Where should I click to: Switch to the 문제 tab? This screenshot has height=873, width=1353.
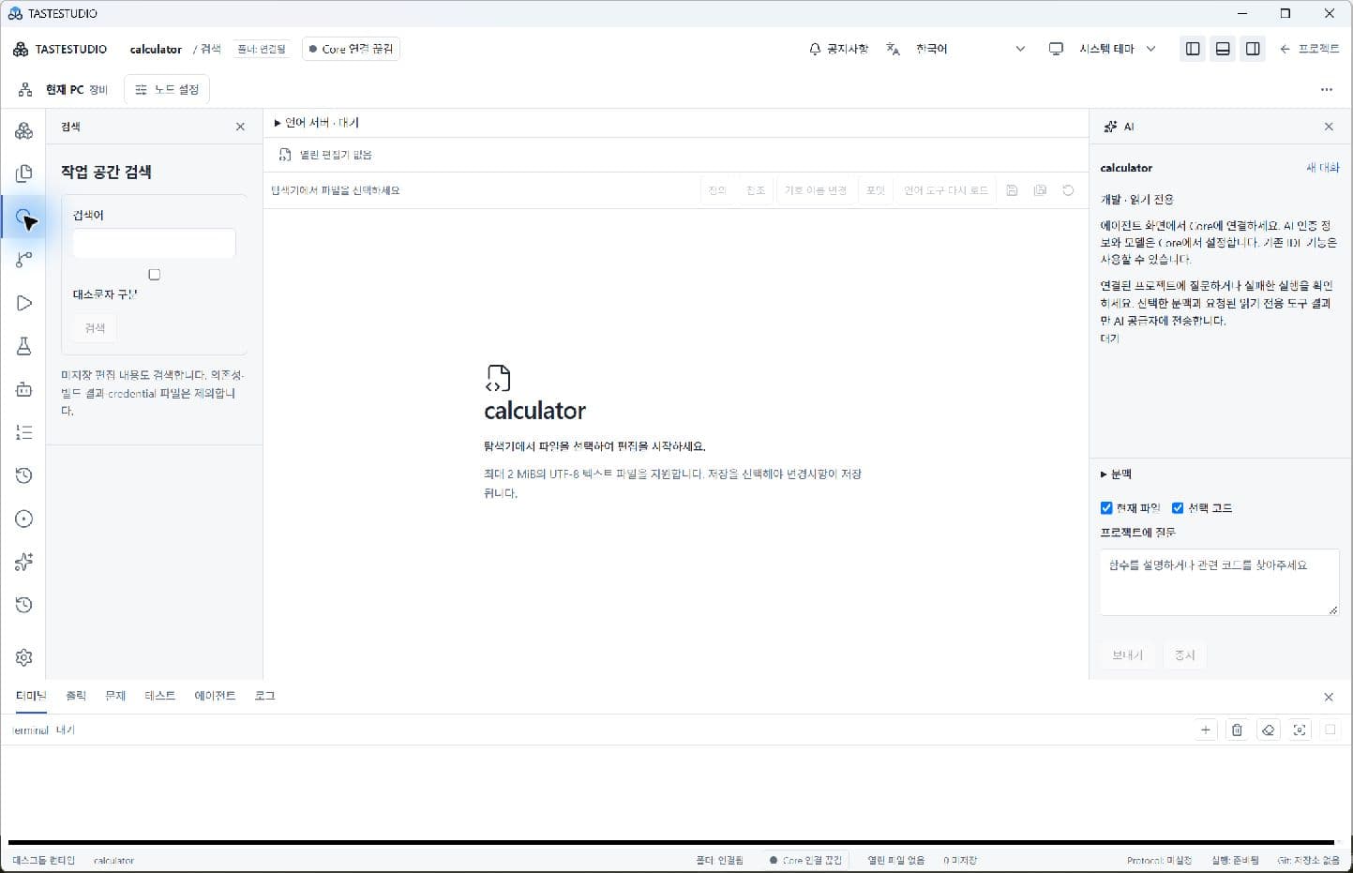[x=115, y=696]
